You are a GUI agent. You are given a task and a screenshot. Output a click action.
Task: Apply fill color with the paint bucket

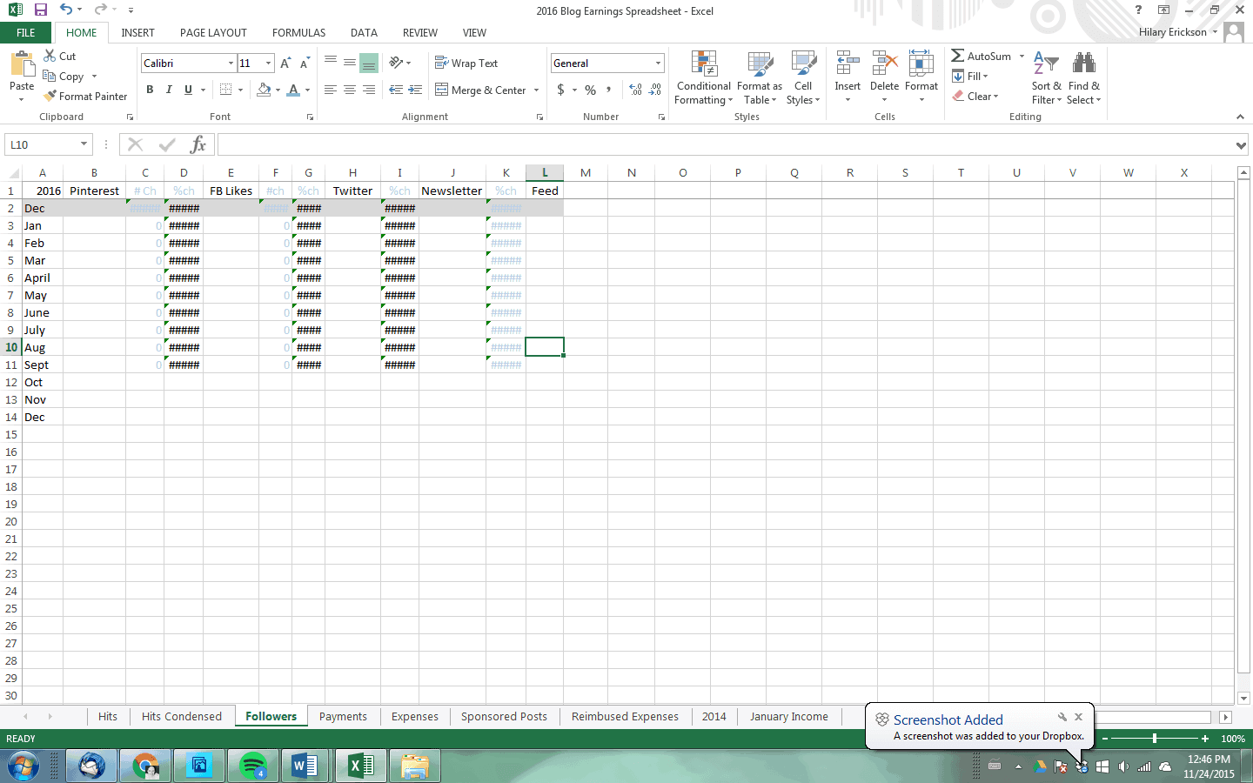point(264,90)
